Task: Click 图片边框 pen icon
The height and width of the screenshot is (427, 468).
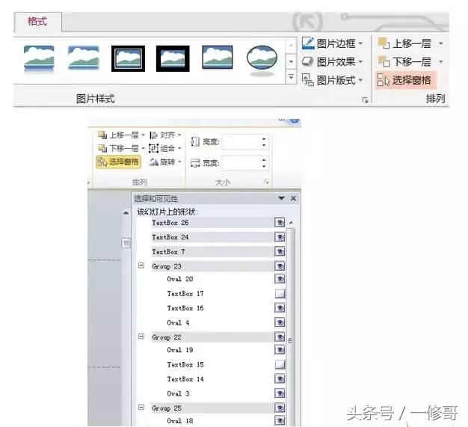Action: click(308, 43)
